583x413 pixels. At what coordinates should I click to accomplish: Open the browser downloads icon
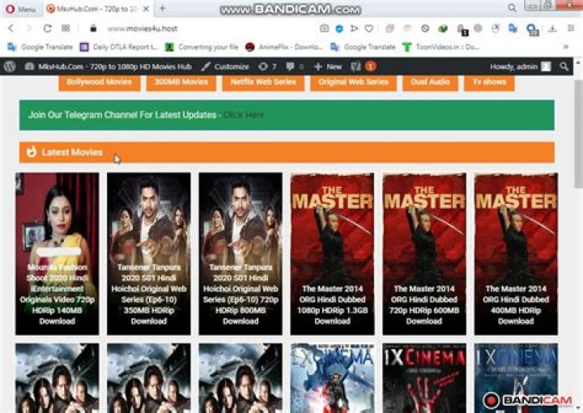[x=552, y=28]
